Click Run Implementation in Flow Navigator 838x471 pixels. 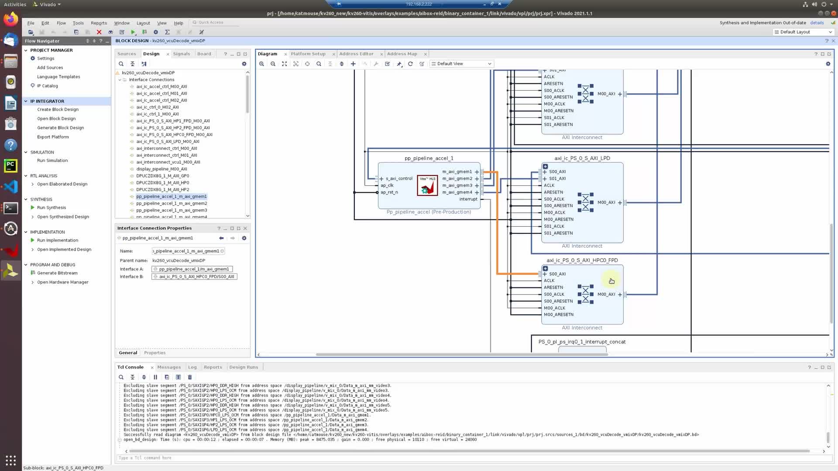(58, 240)
